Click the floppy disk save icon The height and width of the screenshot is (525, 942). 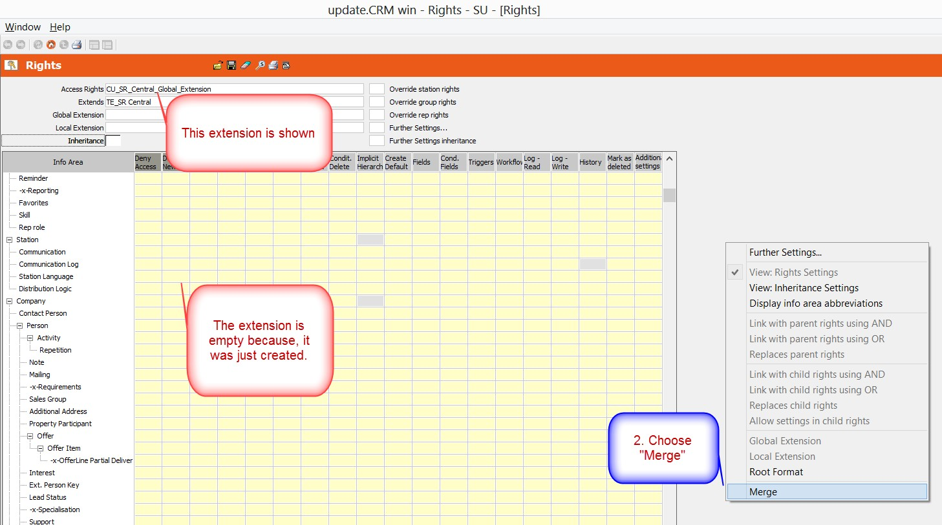point(231,65)
